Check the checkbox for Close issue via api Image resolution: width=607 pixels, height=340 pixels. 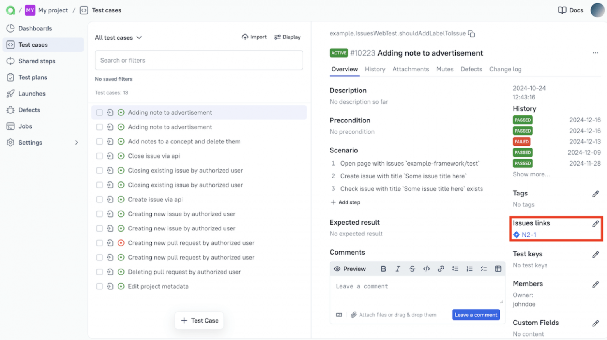pos(99,156)
